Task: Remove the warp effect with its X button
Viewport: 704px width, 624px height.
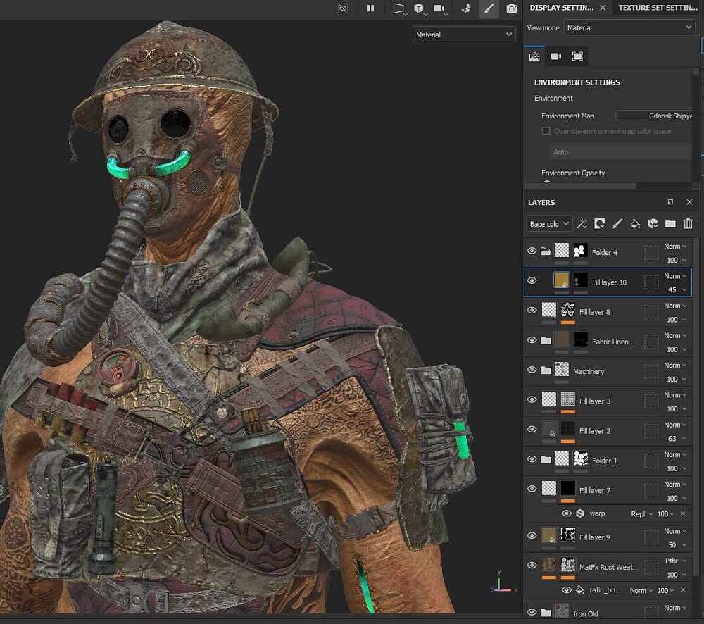Action: pyautogui.click(x=681, y=513)
